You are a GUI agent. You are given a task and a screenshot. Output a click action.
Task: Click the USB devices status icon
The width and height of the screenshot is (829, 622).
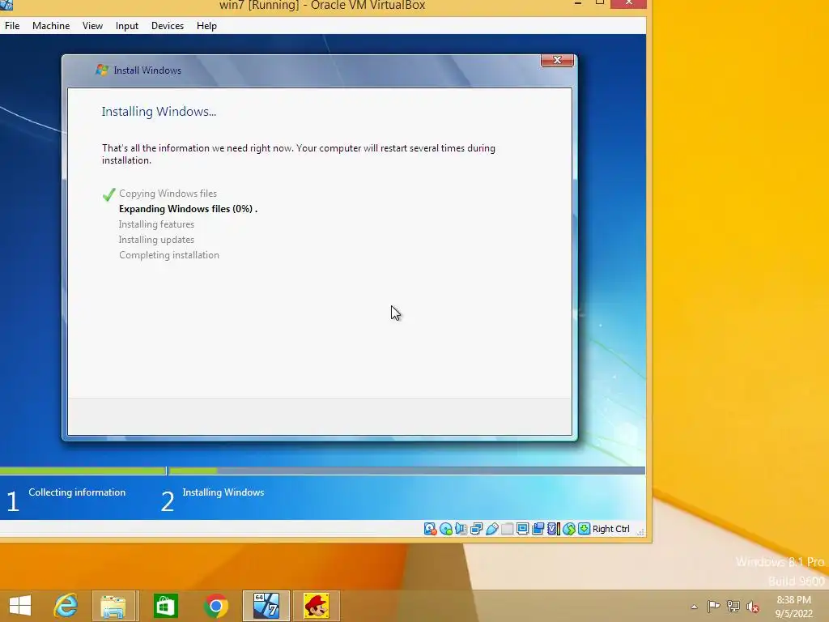[491, 529]
